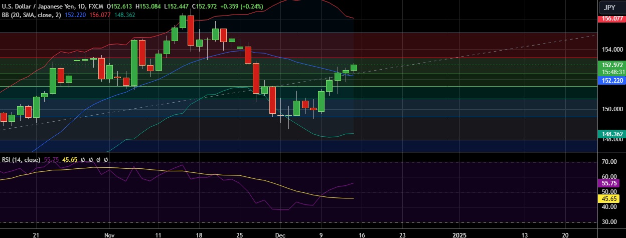The image size is (626, 238).
Task: Click the 154.000 price axis label
Action: coord(611,50)
